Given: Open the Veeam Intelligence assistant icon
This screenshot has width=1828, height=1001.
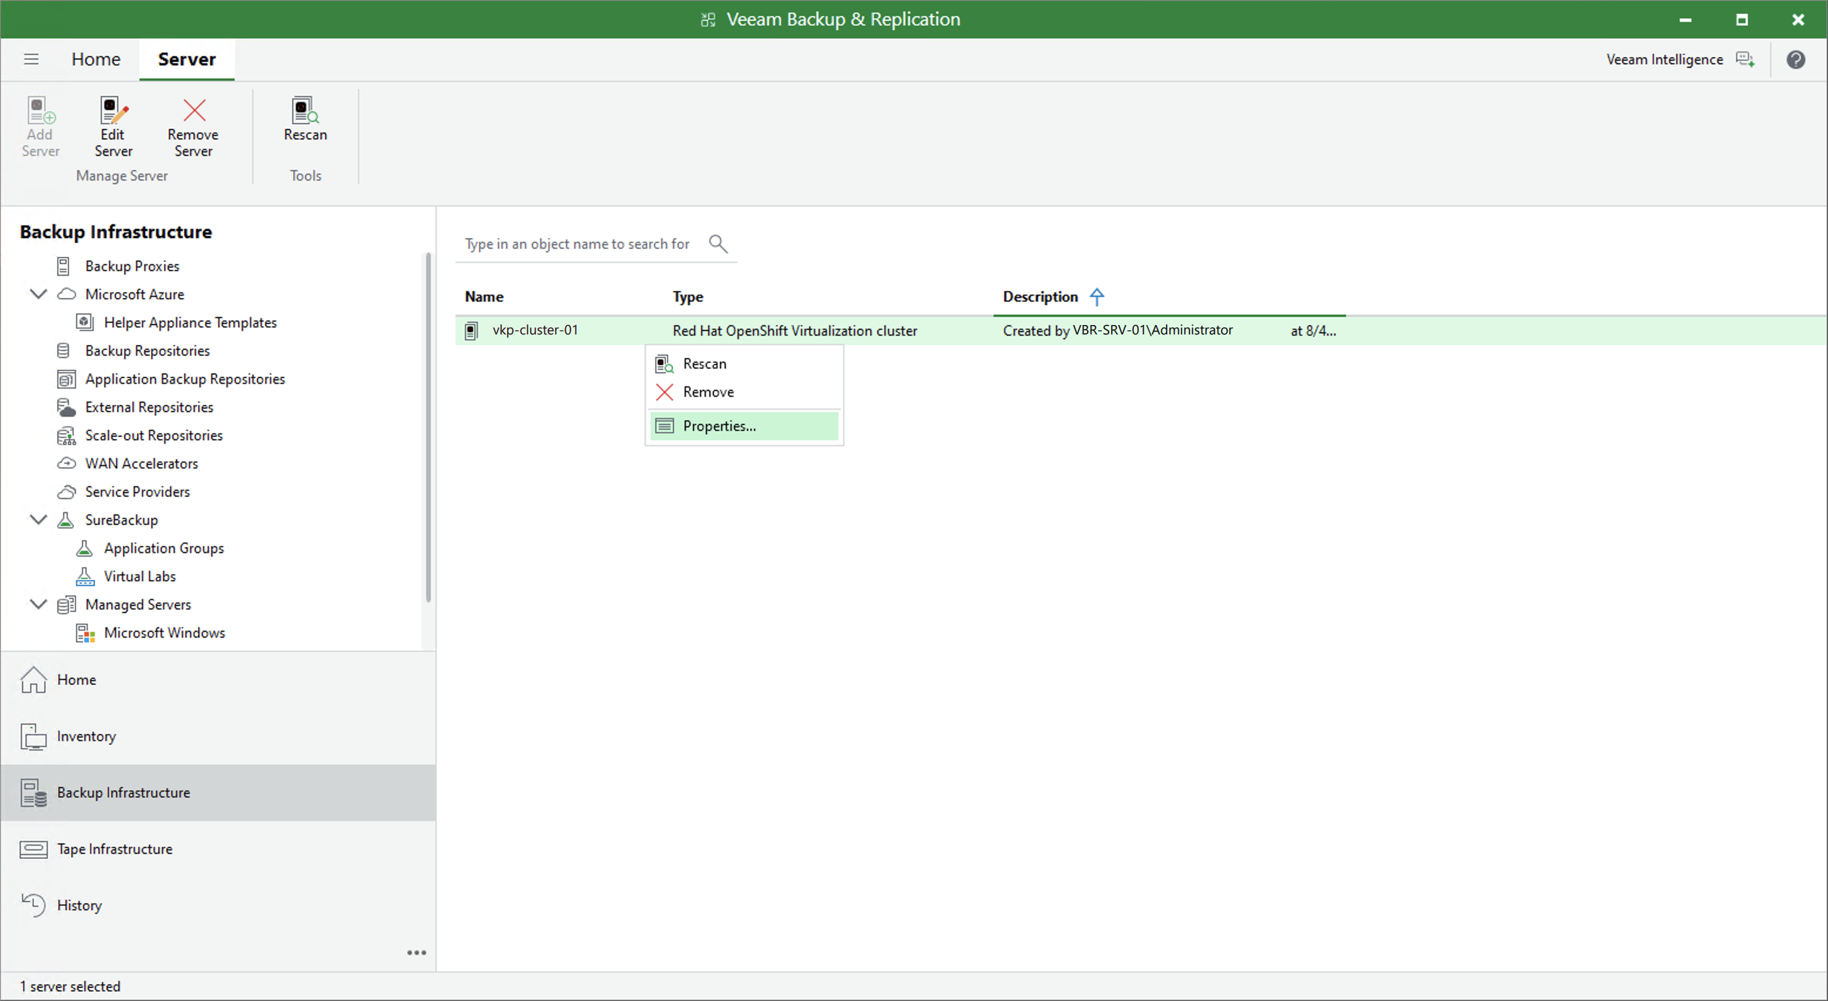Looking at the screenshot, I should pyautogui.click(x=1745, y=59).
